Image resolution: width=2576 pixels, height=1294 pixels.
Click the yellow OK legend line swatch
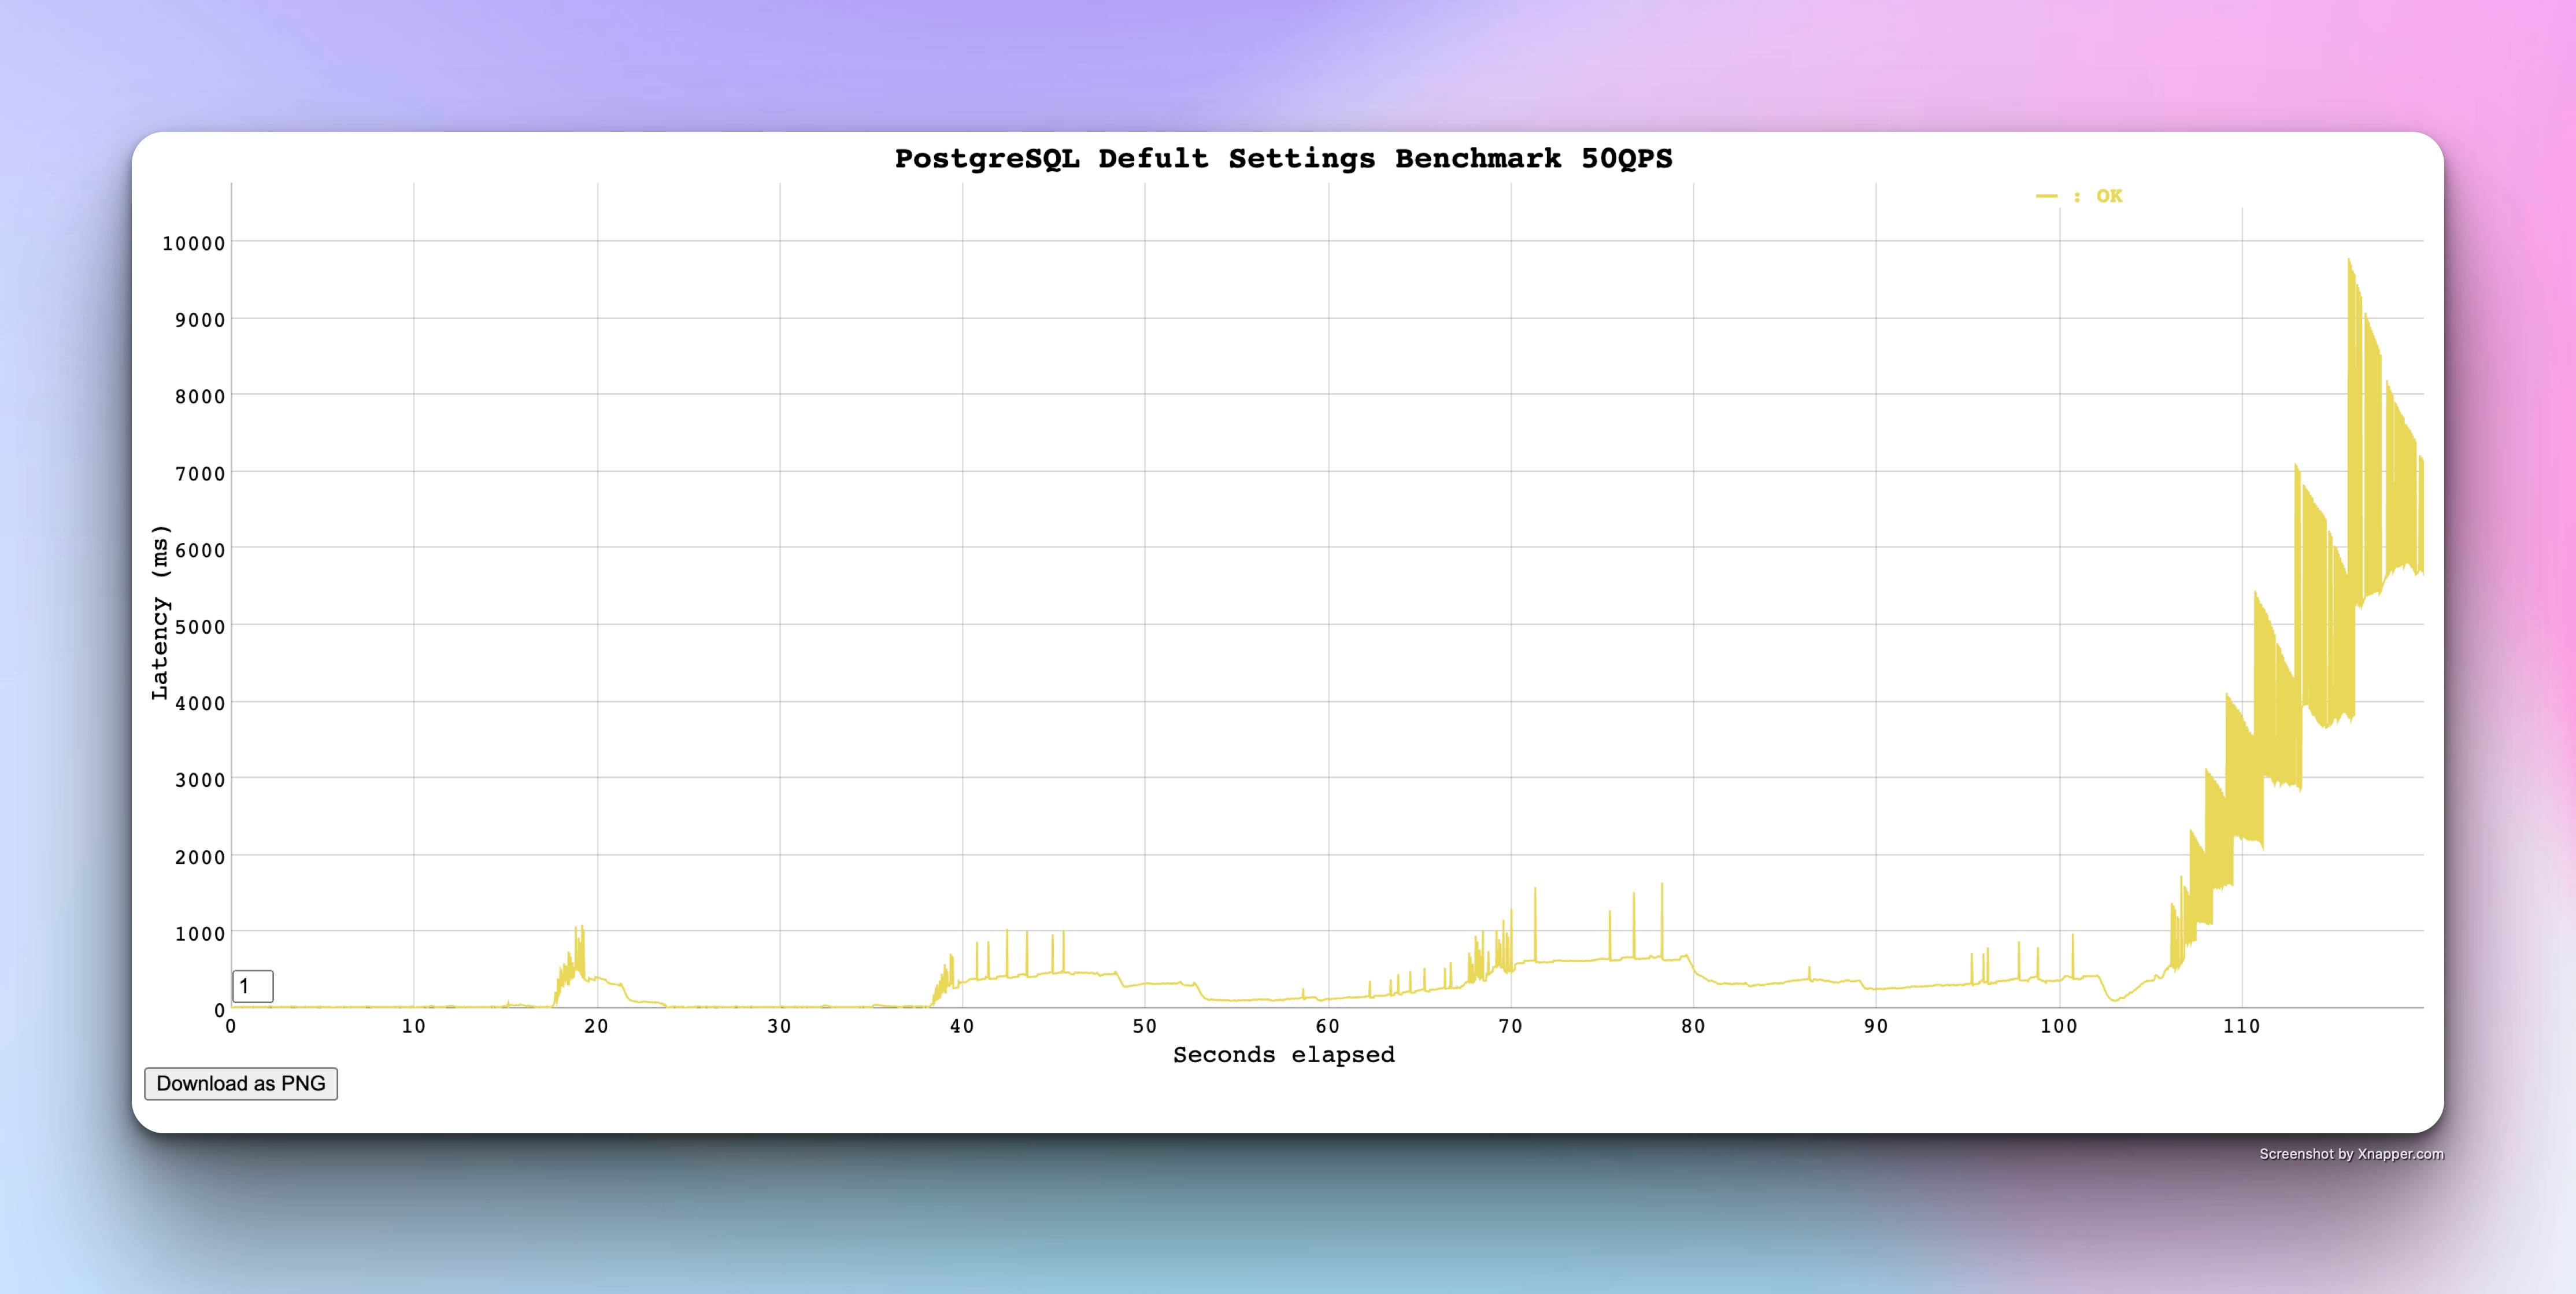pyautogui.click(x=2046, y=196)
